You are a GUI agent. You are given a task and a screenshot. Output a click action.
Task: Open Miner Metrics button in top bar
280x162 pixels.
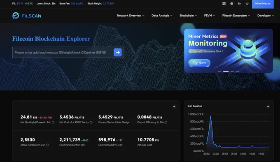click(x=263, y=4)
